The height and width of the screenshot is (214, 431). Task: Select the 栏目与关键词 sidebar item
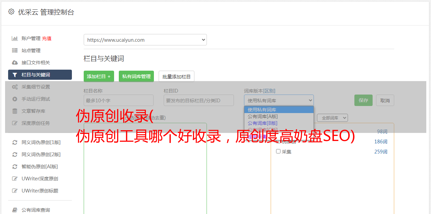(x=40, y=75)
